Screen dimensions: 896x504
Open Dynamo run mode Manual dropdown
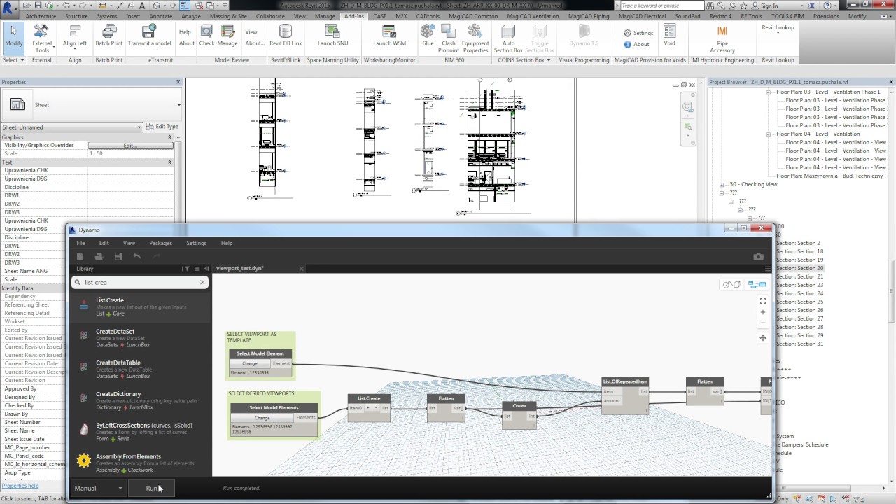(99, 488)
